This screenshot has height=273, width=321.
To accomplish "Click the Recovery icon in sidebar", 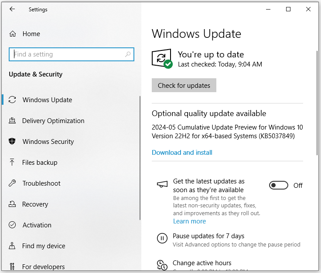I will (x=13, y=204).
